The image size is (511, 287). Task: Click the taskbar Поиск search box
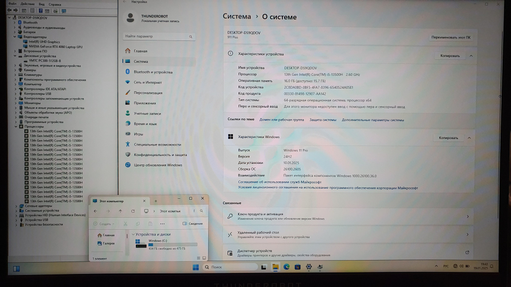(x=230, y=267)
